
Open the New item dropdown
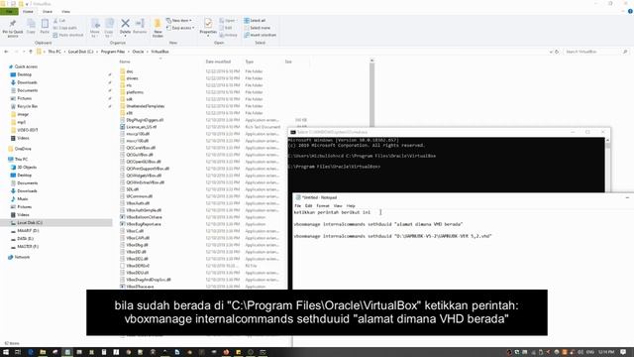179,20
